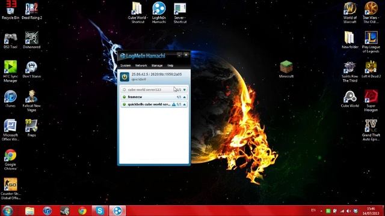Expand the cube world server123 network
Image resolution: width=385 pixels, height=216 pixels.
185,90
